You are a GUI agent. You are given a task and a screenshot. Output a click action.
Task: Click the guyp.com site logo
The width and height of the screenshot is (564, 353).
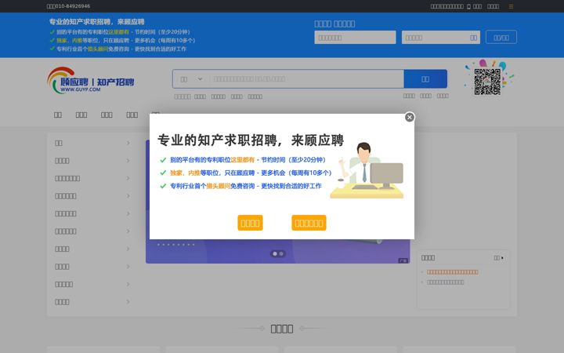[90, 80]
